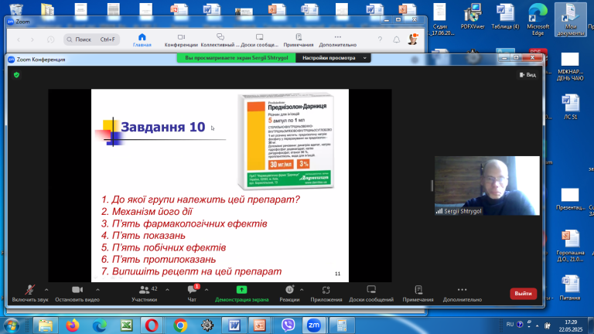
Task: Open Горопашна Д.О. desktop presentation
Action: pos(570,245)
